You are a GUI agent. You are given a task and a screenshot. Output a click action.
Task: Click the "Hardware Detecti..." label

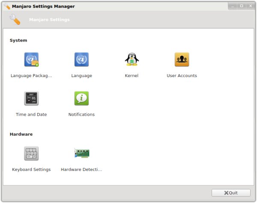pyautogui.click(x=81, y=170)
